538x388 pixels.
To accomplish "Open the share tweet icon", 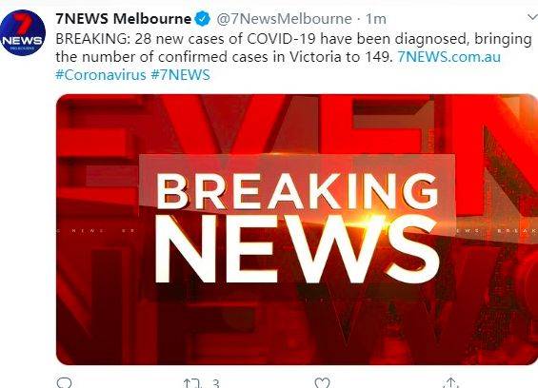I will pyautogui.click(x=450, y=382).
